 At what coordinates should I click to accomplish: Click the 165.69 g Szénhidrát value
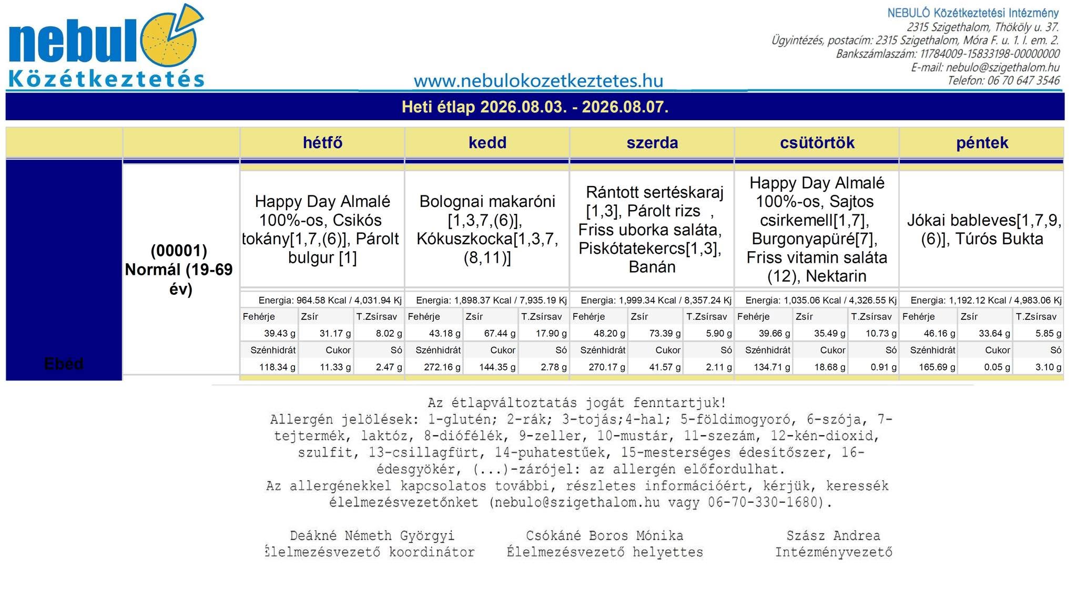point(937,367)
